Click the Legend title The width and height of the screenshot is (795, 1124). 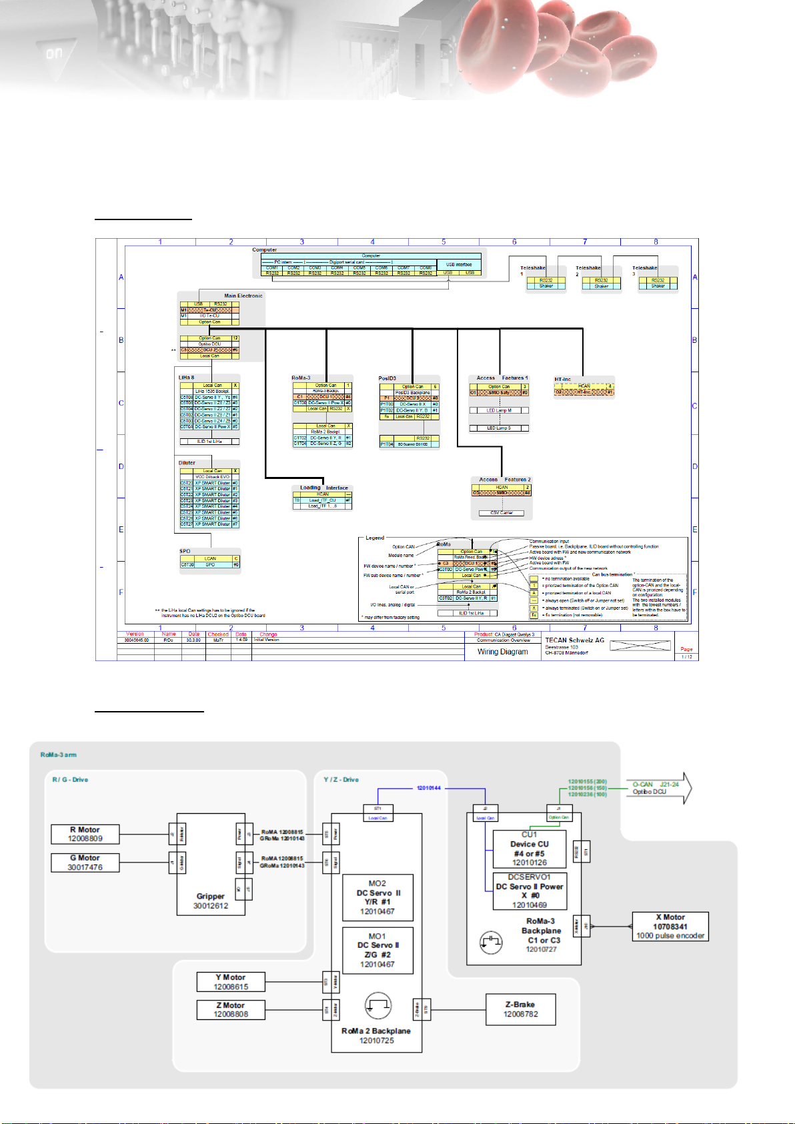point(375,538)
